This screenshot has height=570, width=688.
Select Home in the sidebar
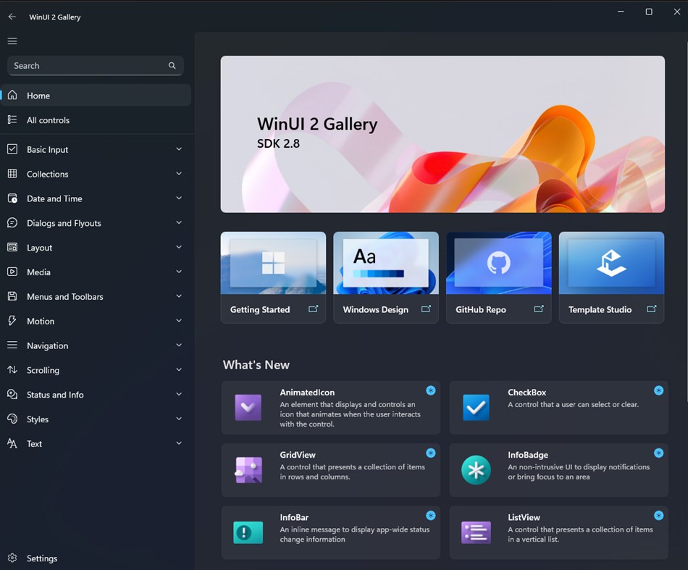click(x=96, y=95)
